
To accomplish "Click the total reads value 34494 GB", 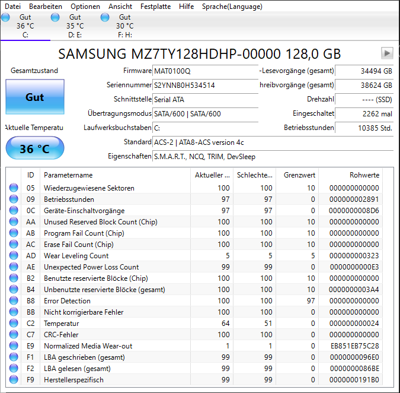I will click(x=364, y=71).
